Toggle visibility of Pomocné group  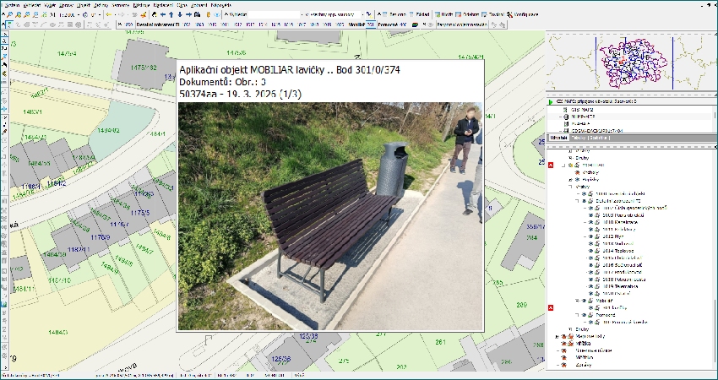(x=584, y=315)
